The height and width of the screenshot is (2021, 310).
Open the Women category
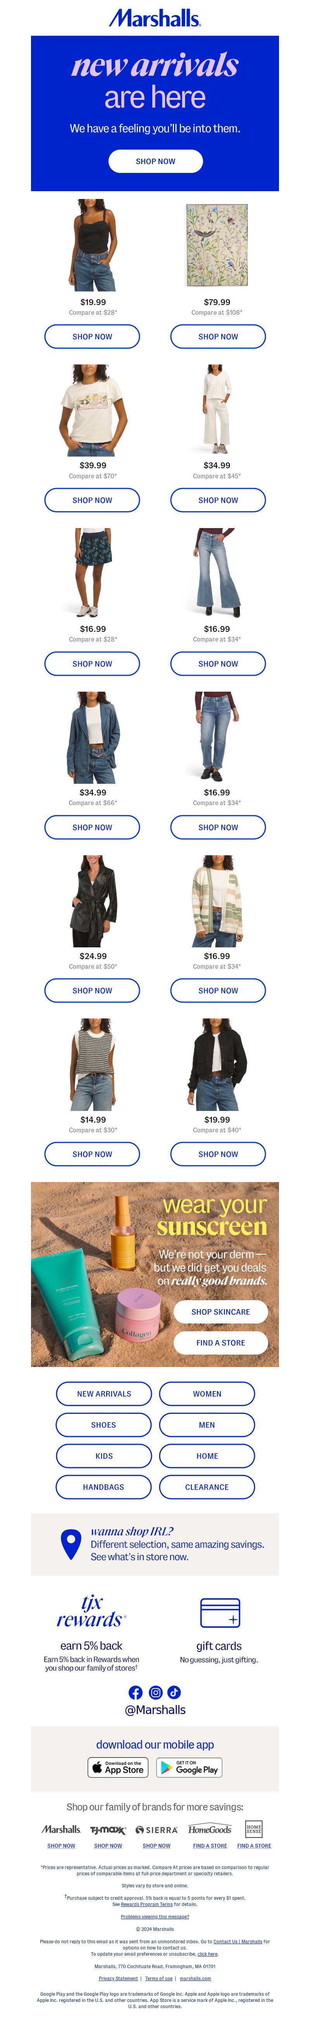click(x=207, y=1393)
